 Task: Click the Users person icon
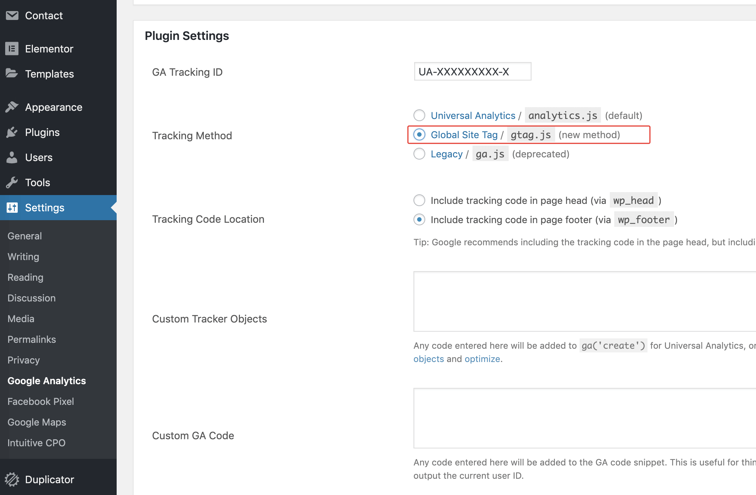point(12,157)
